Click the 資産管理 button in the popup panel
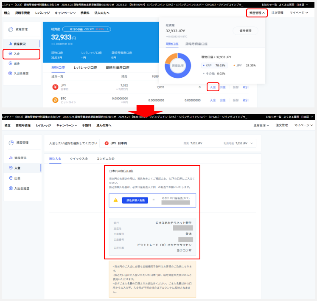The width and height of the screenshot is (317, 301). coord(245,31)
